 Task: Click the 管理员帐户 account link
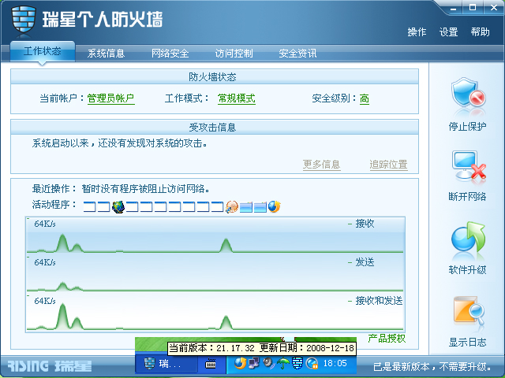coord(110,98)
